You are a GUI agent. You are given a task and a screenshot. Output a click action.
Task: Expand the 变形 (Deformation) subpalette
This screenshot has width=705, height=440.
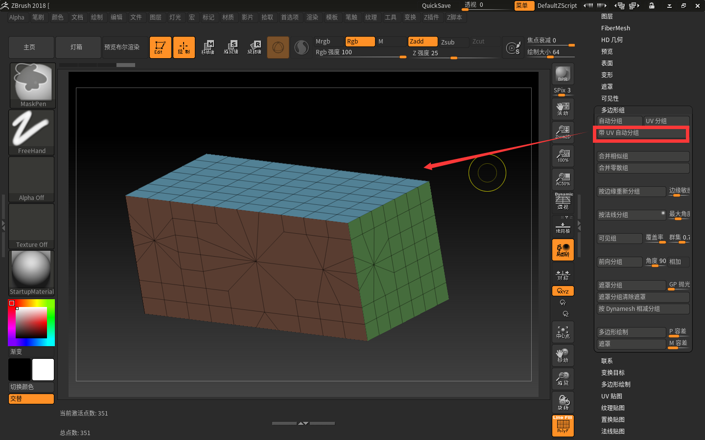pos(607,75)
